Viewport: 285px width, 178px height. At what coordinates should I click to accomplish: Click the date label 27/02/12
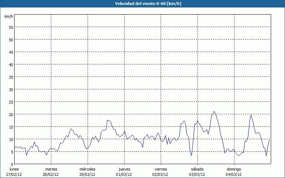pyautogui.click(x=14, y=174)
